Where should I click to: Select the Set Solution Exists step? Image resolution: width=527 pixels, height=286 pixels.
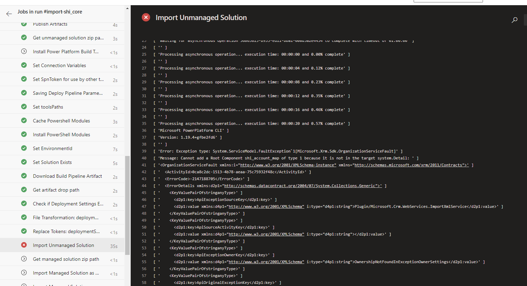52,162
